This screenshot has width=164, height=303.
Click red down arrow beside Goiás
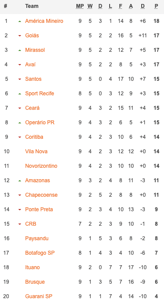19,36
